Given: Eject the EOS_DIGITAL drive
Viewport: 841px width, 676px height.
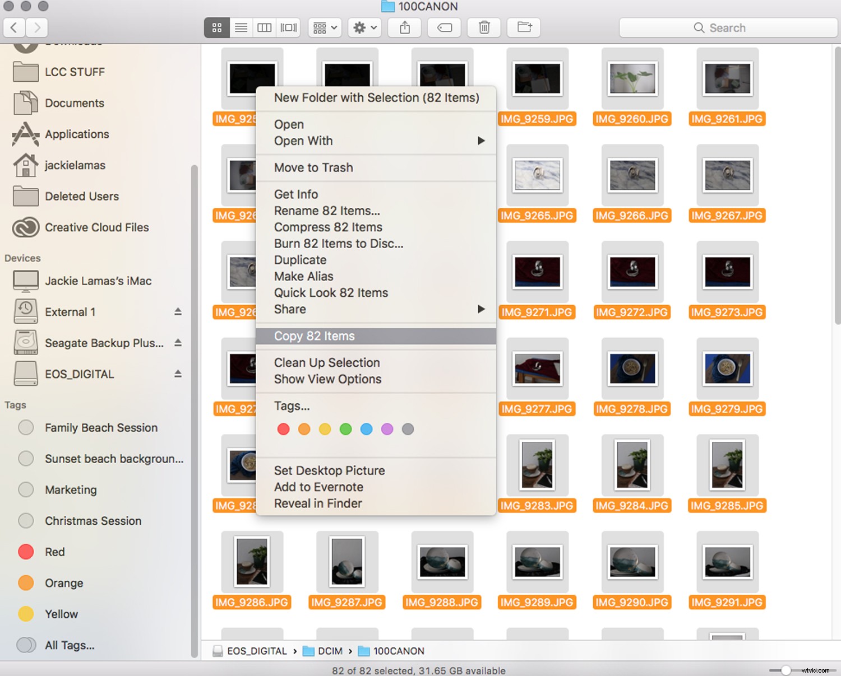Looking at the screenshot, I should point(178,374).
